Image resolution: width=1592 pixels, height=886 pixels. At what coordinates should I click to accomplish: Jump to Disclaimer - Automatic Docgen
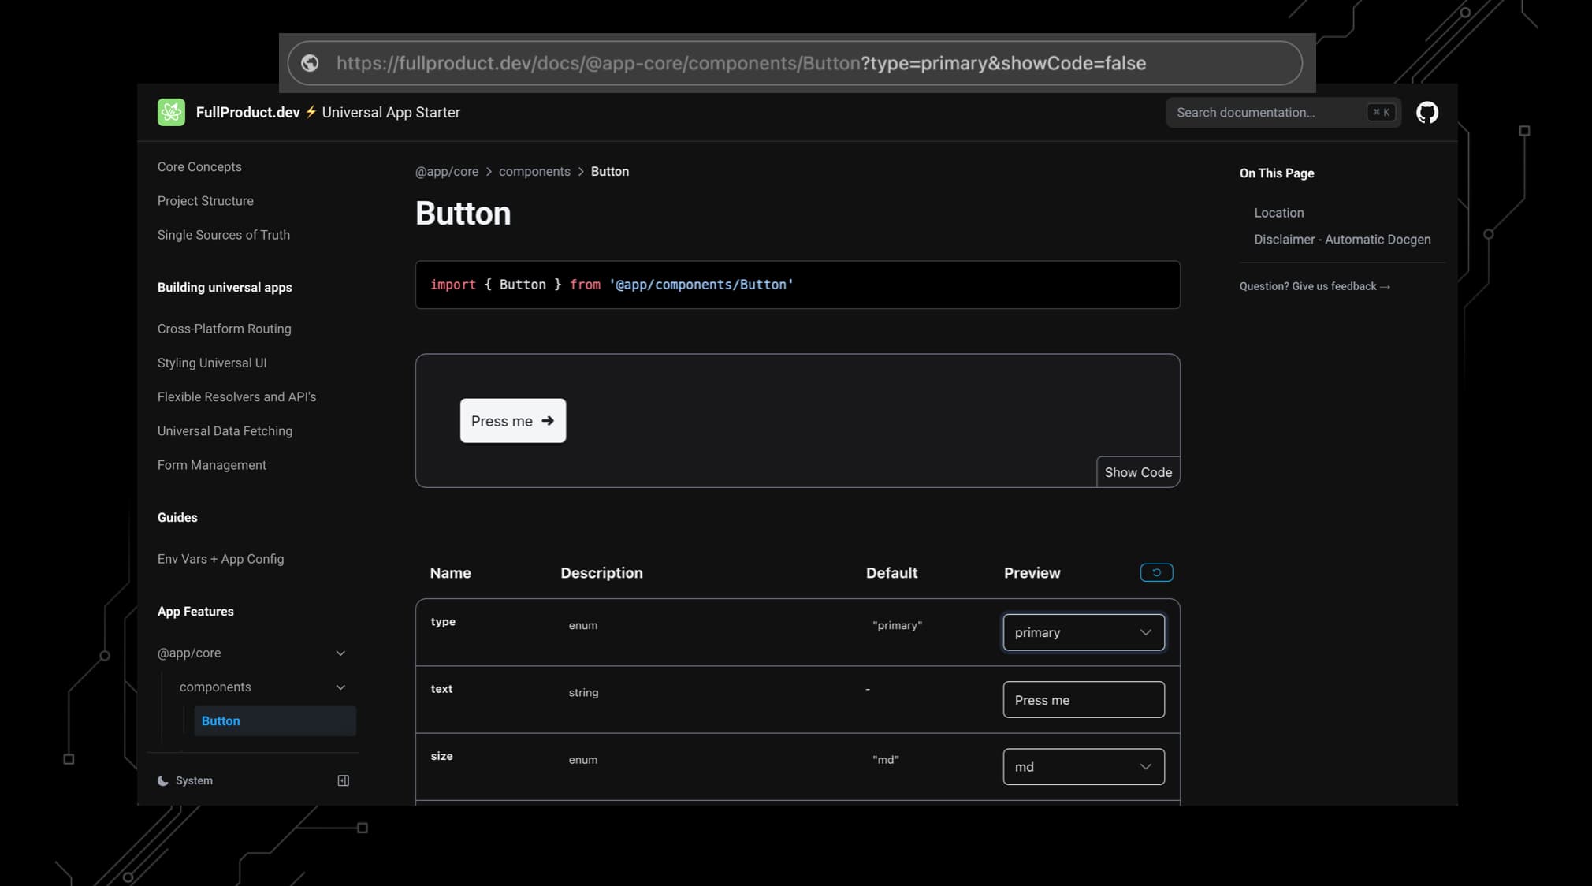click(1342, 240)
